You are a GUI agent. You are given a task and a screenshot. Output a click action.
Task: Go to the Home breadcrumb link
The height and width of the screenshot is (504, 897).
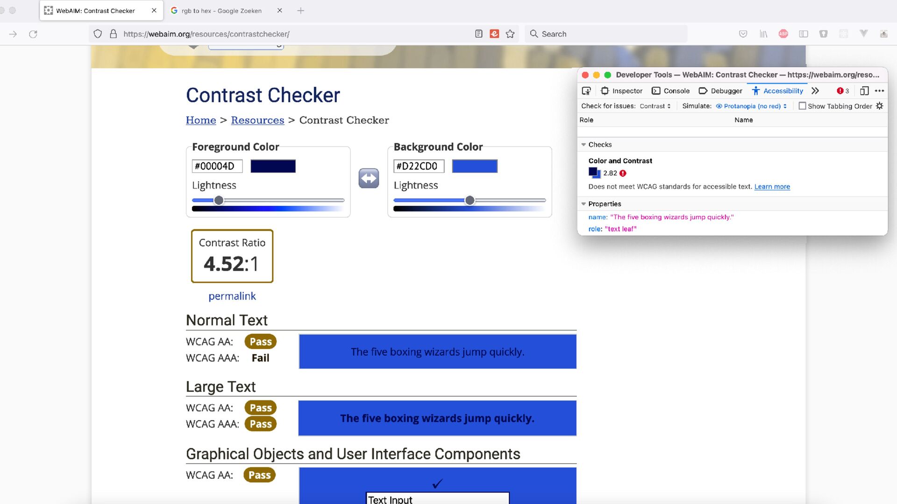point(201,120)
